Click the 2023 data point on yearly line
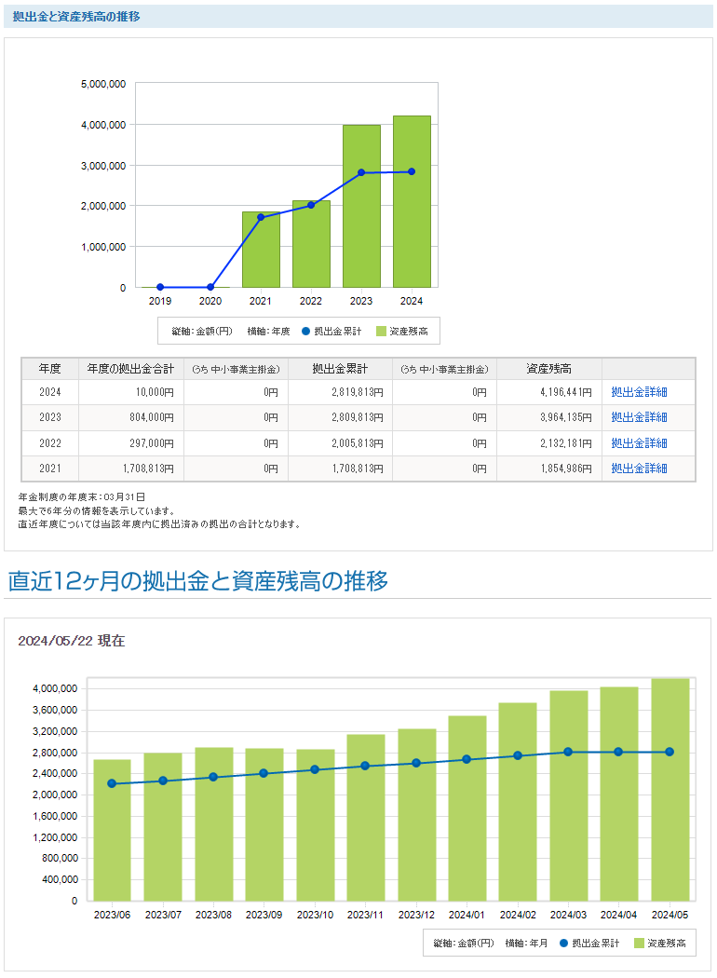The height and width of the screenshot is (978, 717). (361, 173)
